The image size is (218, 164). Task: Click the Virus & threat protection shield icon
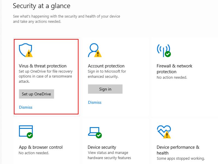click(x=26, y=50)
